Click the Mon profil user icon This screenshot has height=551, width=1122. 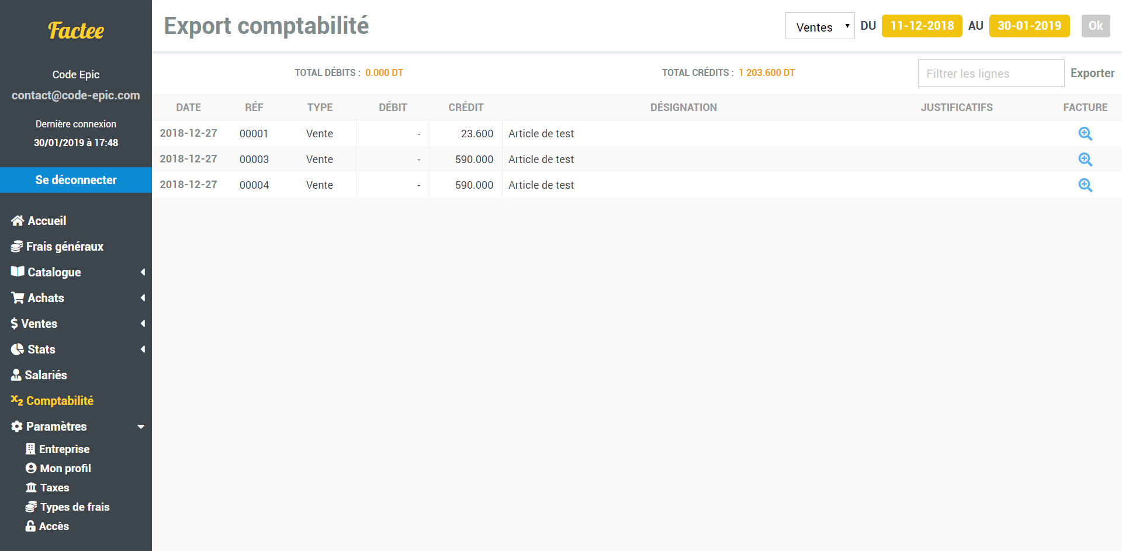32,468
